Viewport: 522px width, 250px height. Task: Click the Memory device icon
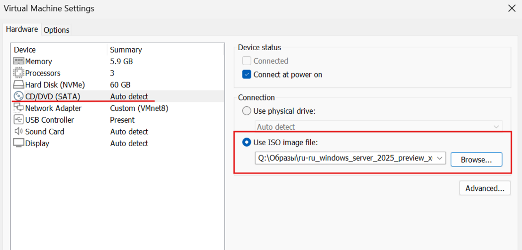pos(18,61)
